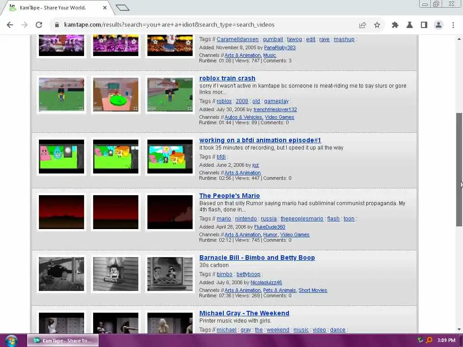Visit uploader joz's profile
This screenshot has width=463, height=347.
pos(255,165)
